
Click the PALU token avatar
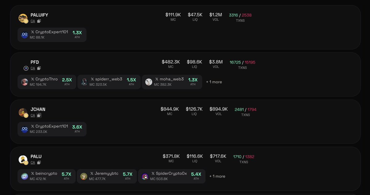[x=23, y=160]
